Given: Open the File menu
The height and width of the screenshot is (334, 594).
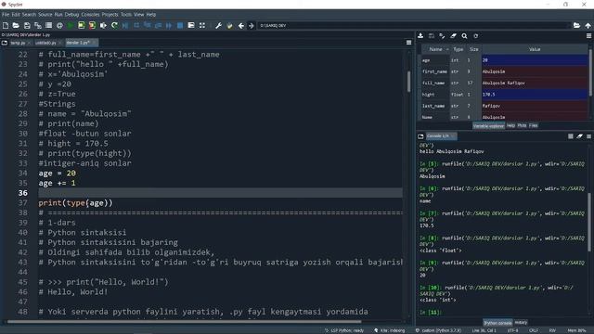Looking at the screenshot, I should pos(6,15).
